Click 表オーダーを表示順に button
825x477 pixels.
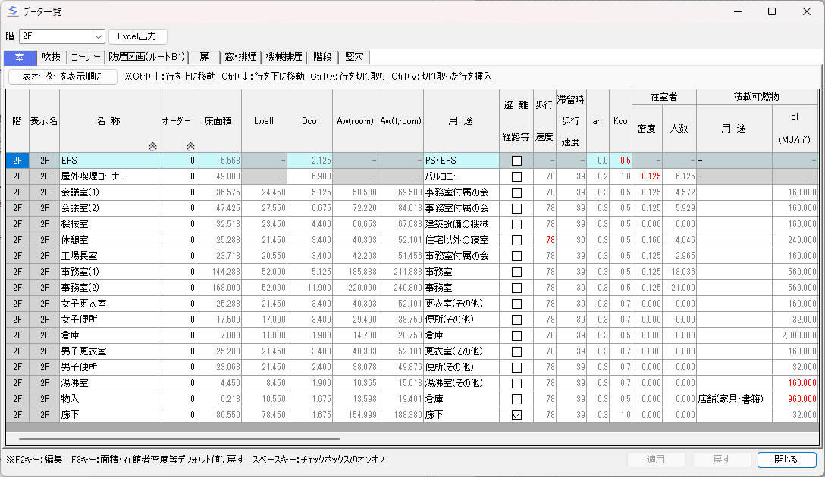(63, 76)
